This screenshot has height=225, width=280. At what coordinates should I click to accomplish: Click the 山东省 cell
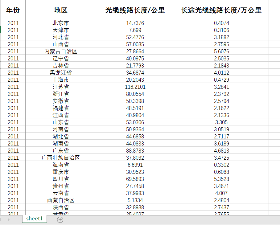[x=61, y=122]
